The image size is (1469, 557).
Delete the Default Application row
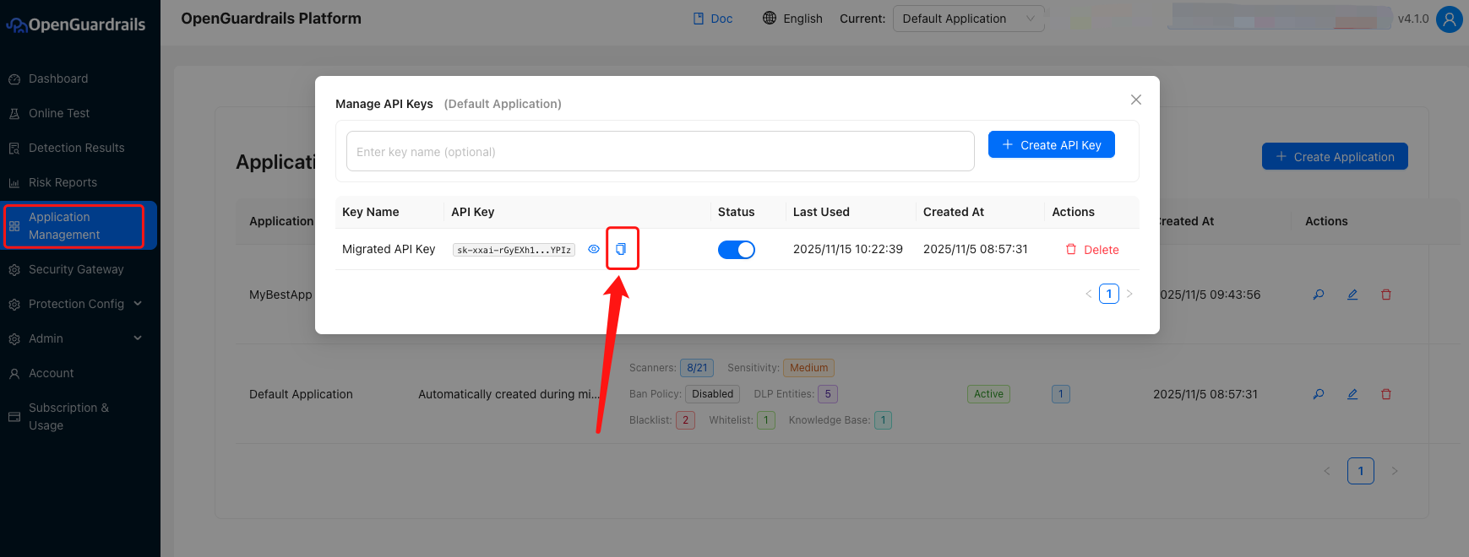[1386, 394]
